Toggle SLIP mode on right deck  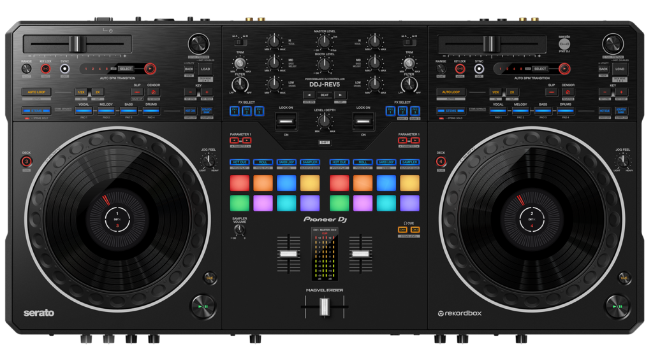click(552, 92)
